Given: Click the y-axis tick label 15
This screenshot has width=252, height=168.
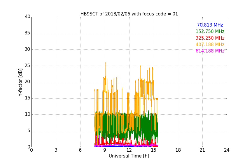Looking at the screenshot, I should (x=27, y=98).
